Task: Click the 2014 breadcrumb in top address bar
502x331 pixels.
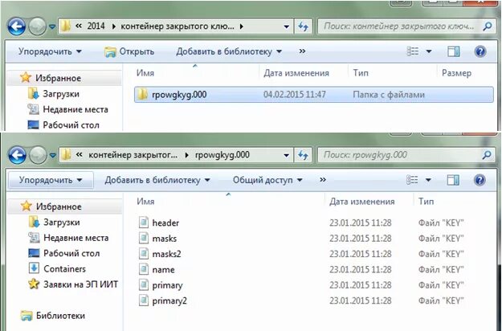Action: point(96,26)
